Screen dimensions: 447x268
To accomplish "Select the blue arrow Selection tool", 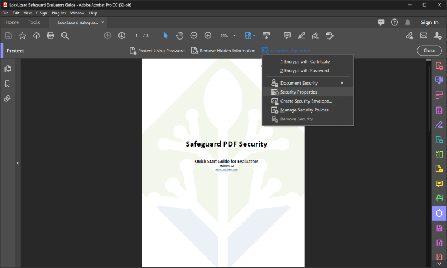I will coord(165,36).
